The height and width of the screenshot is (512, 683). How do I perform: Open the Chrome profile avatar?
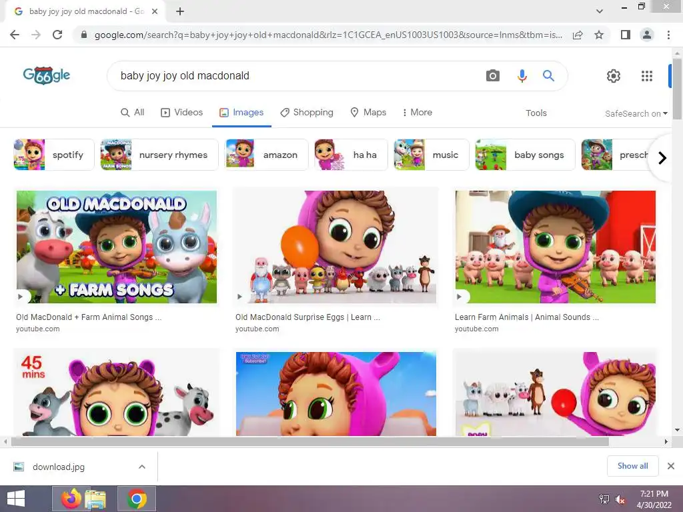pyautogui.click(x=647, y=35)
